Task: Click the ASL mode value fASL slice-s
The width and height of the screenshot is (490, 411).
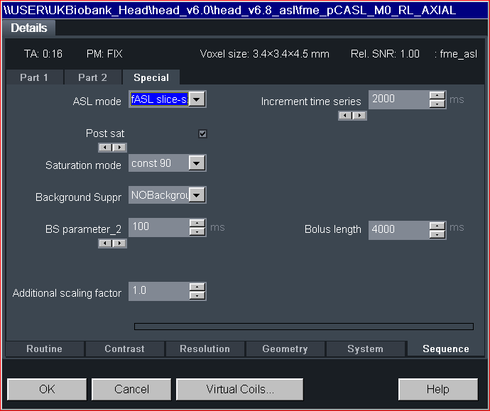Action: (x=159, y=99)
